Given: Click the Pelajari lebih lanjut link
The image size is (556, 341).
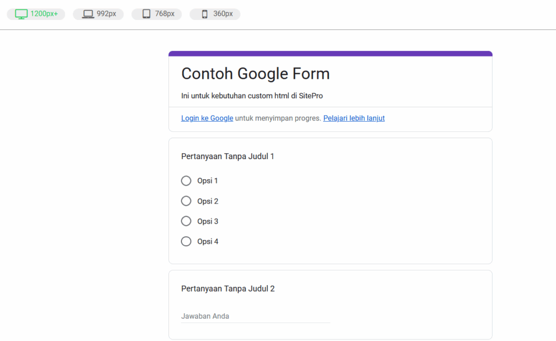Looking at the screenshot, I should pos(353,118).
